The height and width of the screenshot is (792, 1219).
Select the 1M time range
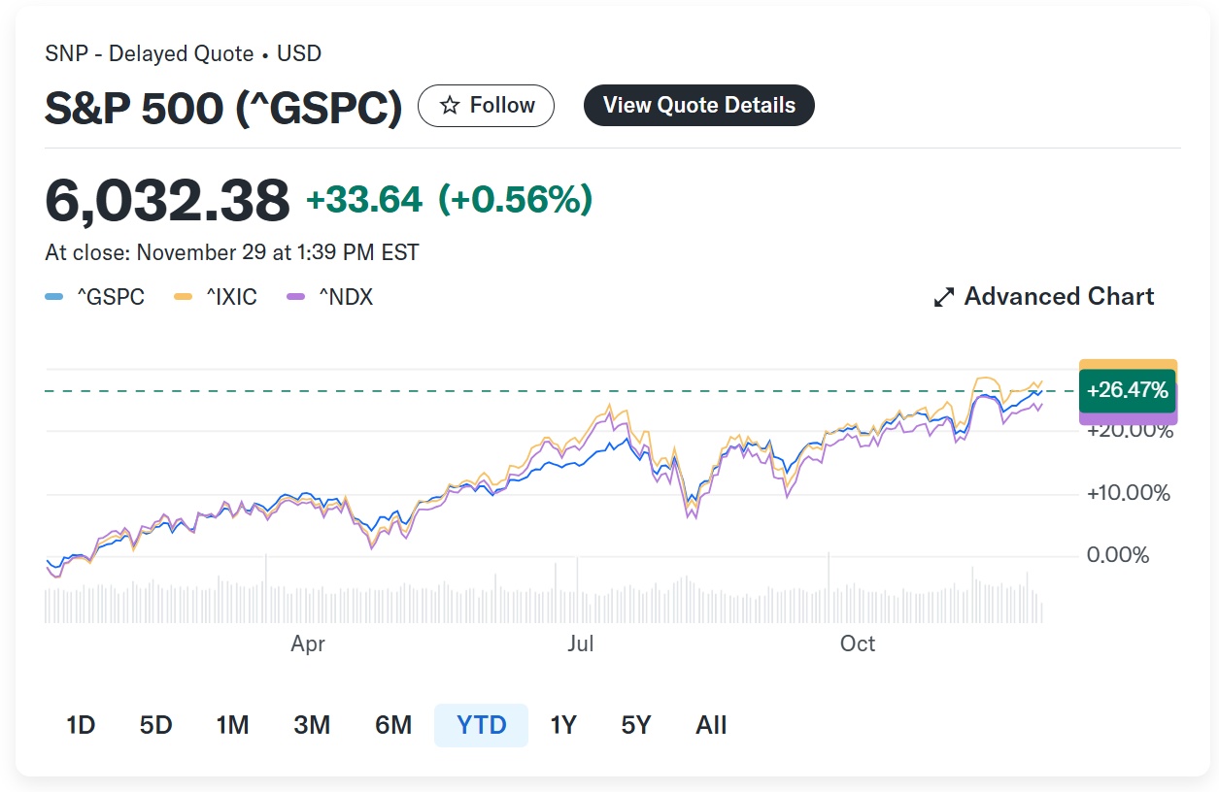tap(233, 725)
